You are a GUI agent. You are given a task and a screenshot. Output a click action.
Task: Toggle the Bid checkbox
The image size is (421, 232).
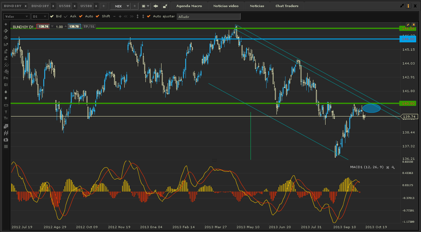tap(52, 16)
